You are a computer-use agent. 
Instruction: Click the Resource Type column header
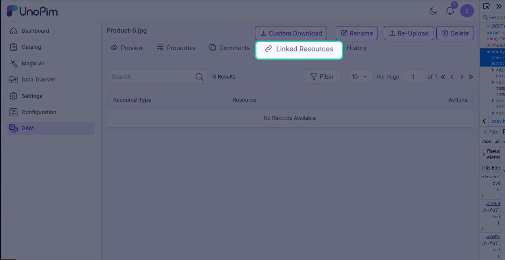pyautogui.click(x=132, y=100)
